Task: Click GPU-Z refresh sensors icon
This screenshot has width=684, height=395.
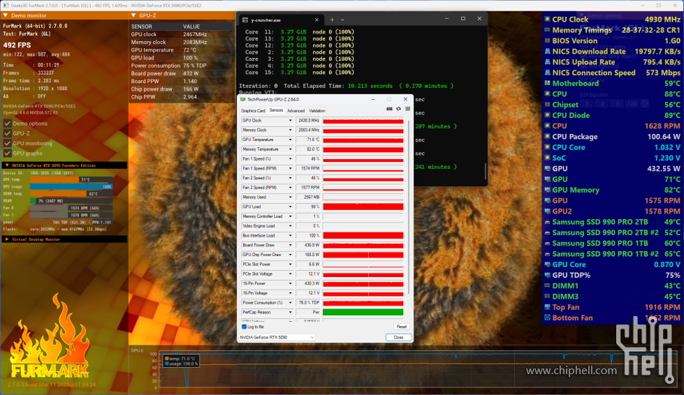Action: pos(398,109)
